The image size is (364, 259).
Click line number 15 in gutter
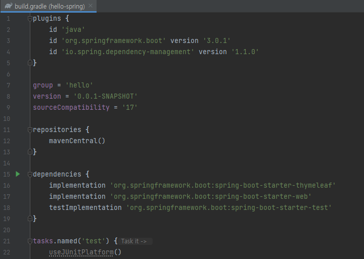point(7,174)
